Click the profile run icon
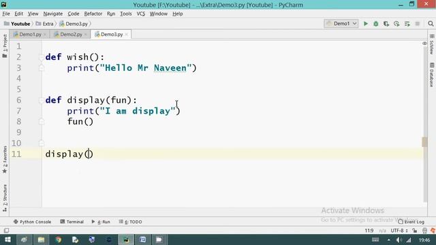 tap(396, 24)
